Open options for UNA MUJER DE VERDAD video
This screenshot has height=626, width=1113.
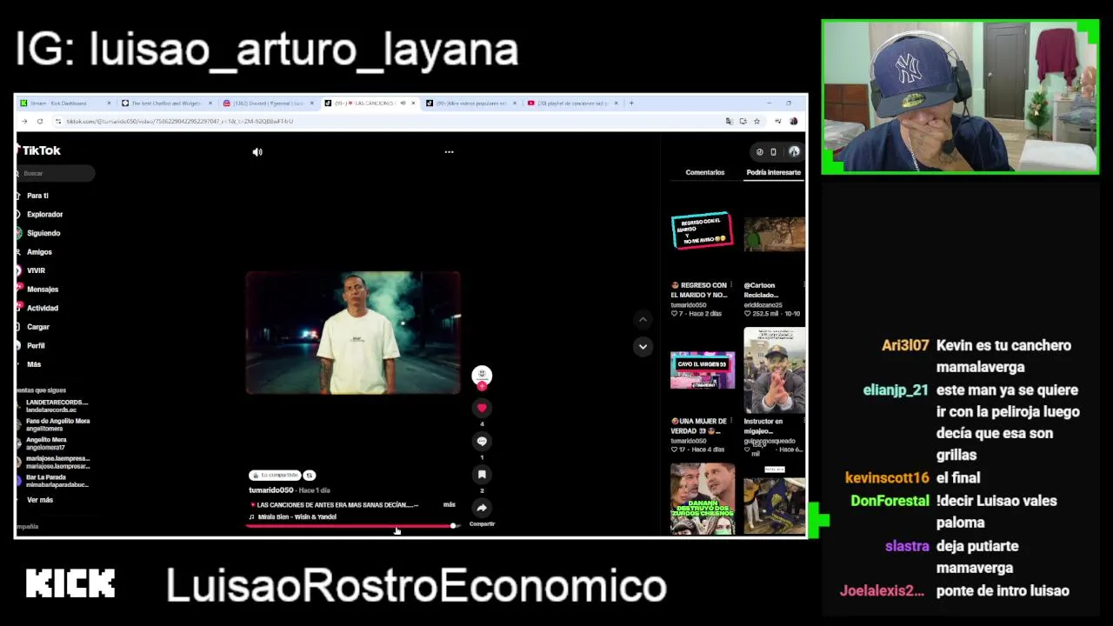[730, 422]
